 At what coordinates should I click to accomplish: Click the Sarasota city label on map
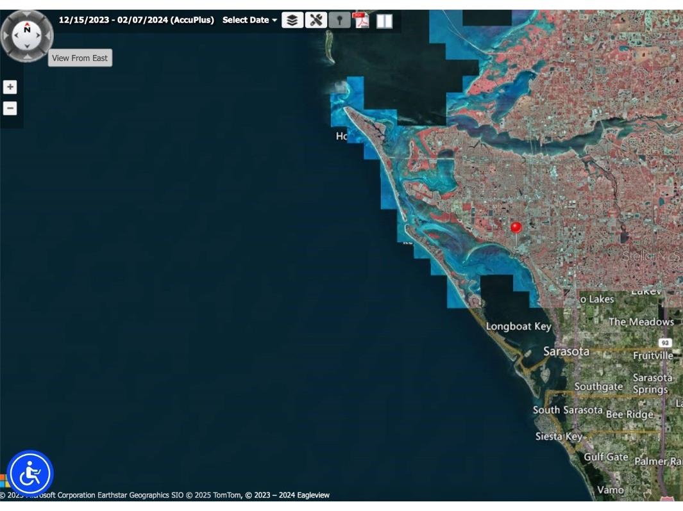pos(566,351)
